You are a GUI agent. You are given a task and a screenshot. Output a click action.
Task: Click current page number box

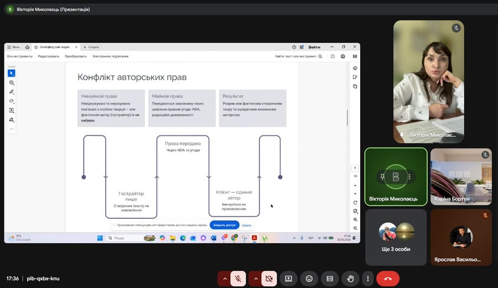355,168
